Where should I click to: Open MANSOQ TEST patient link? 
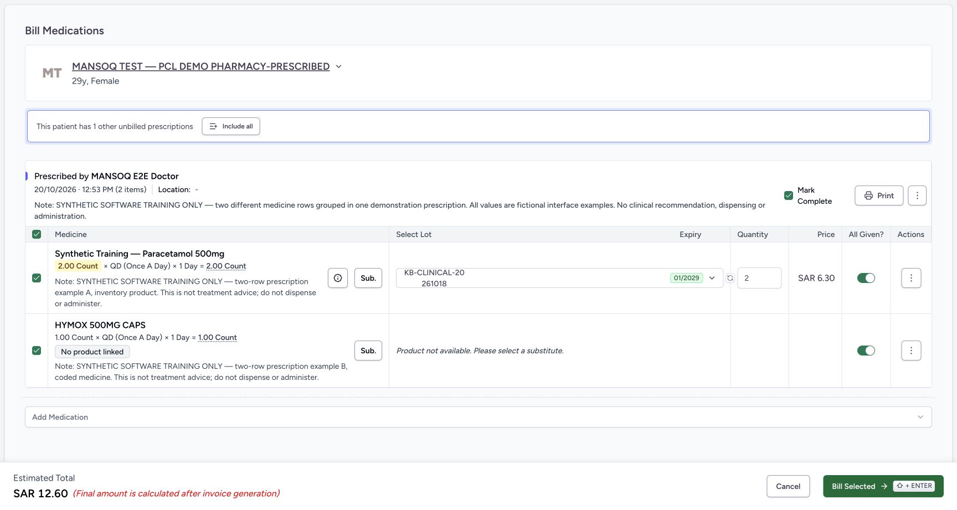point(200,66)
